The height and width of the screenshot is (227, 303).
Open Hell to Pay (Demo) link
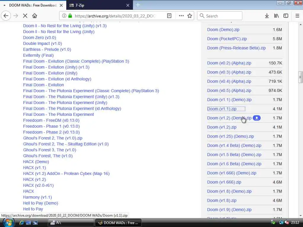click(41, 203)
